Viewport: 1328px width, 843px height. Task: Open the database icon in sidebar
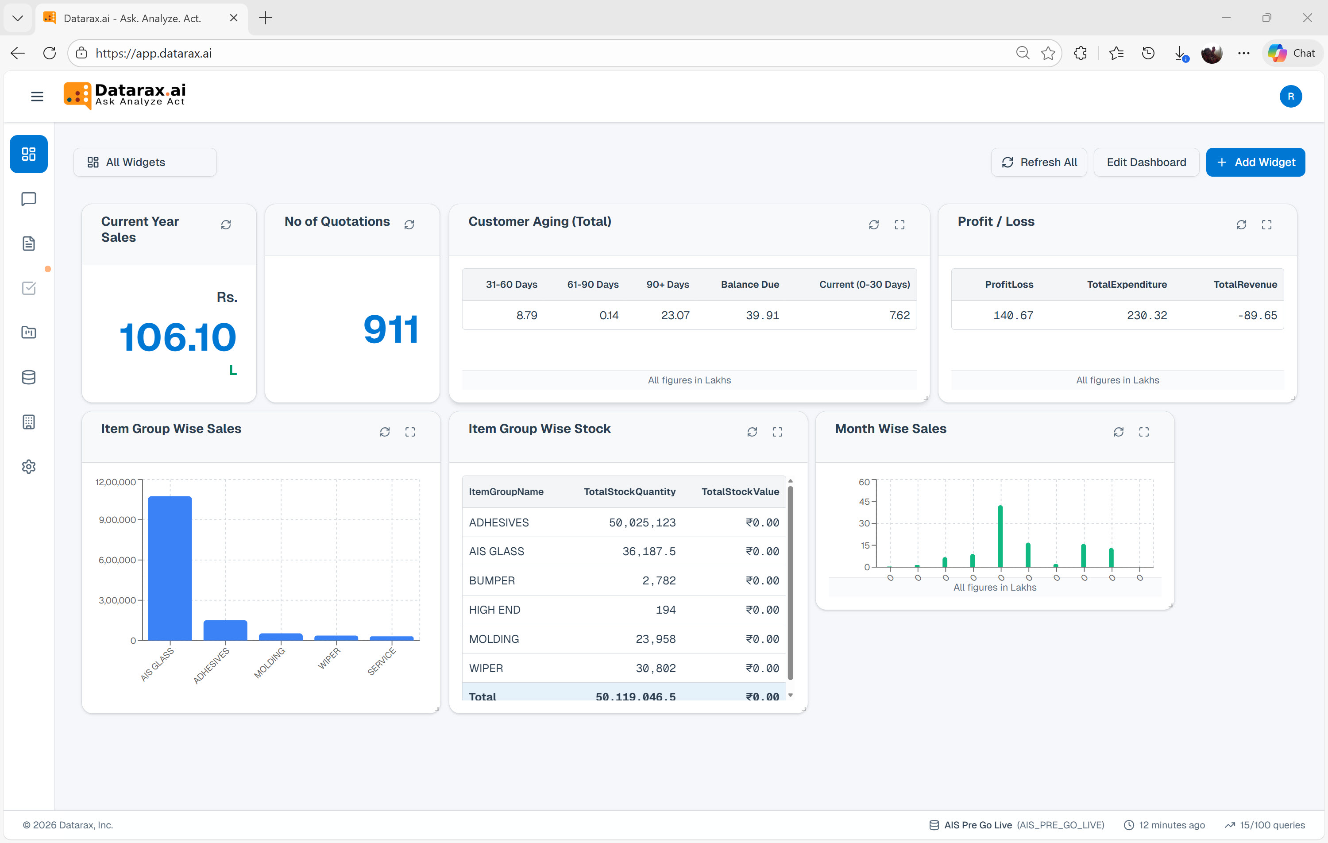pos(29,377)
